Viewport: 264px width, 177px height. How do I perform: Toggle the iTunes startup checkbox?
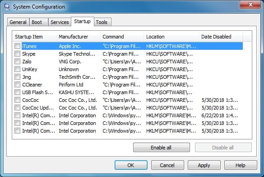(x=17, y=46)
